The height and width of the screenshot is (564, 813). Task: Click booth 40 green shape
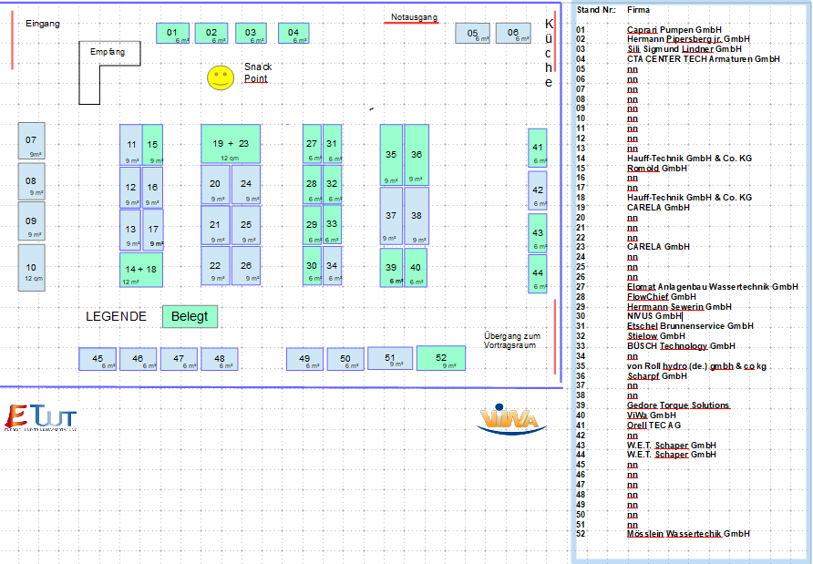coord(416,268)
